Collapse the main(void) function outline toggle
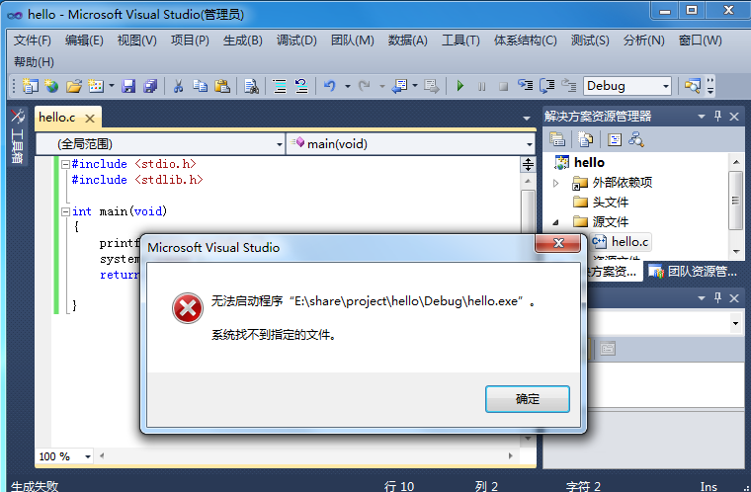The height and width of the screenshot is (492, 751). [65, 211]
